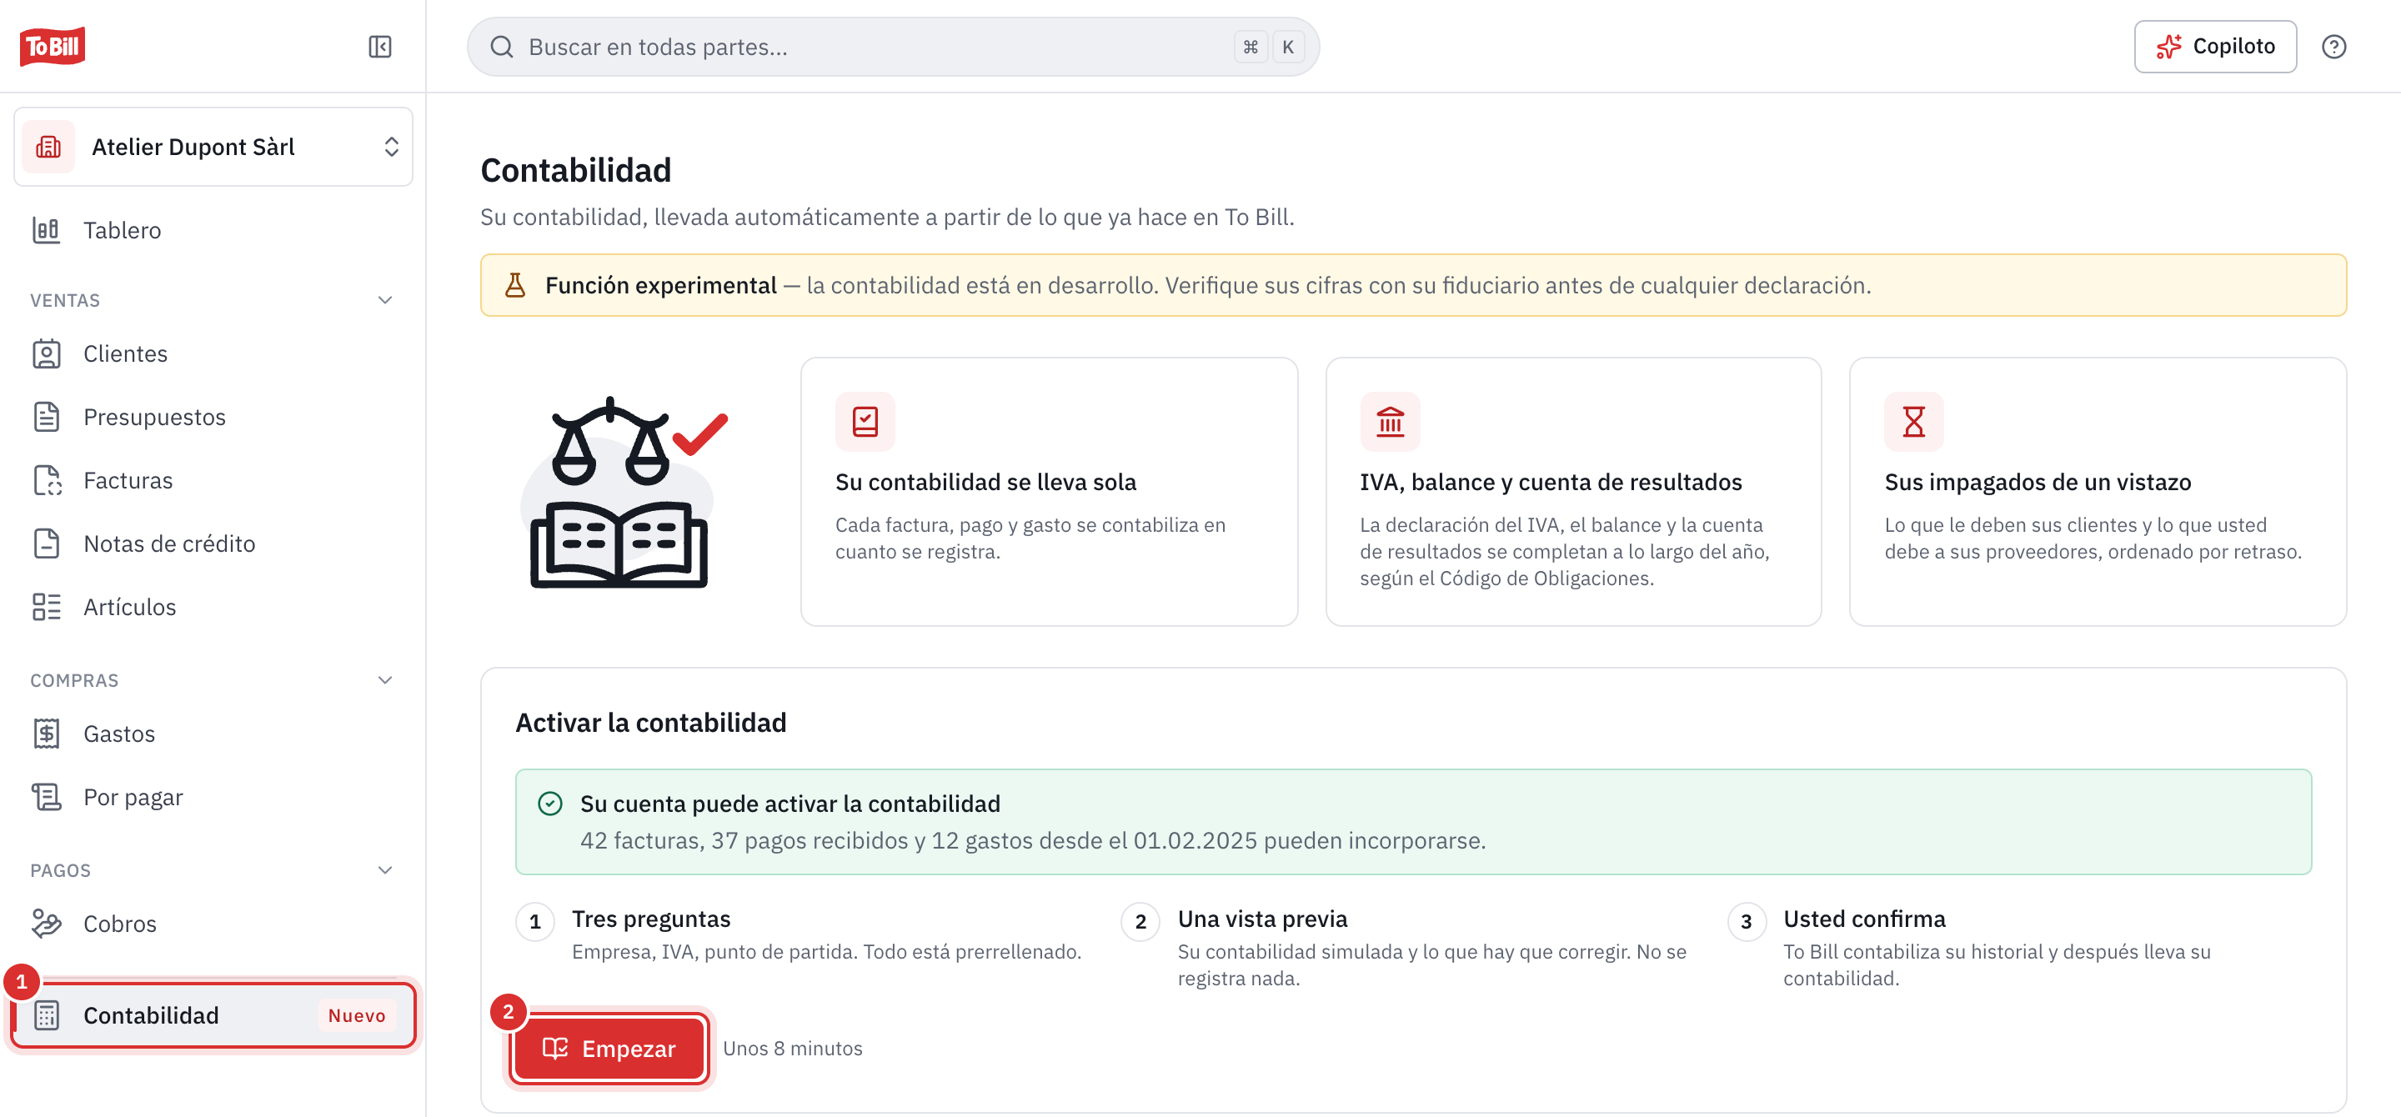Click the Presupuestos document icon

pos(47,418)
